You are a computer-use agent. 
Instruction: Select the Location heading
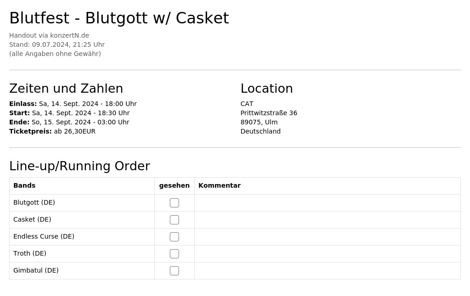267,89
